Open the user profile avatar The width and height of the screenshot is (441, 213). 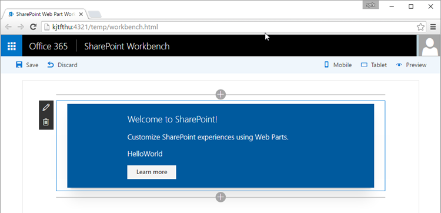click(x=429, y=45)
